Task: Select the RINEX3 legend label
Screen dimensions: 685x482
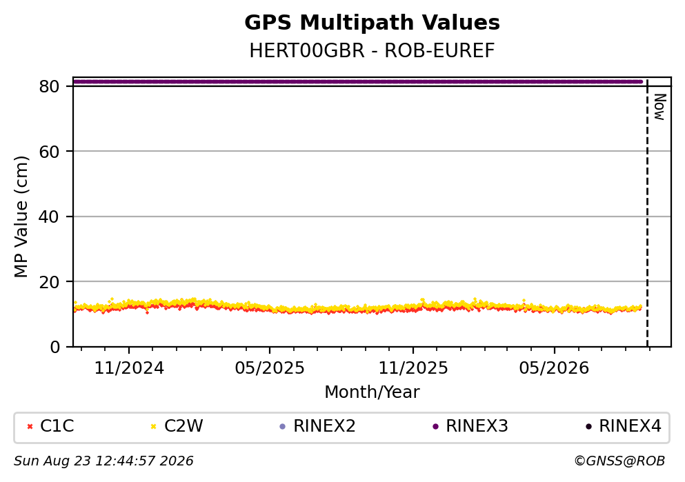Action: [477, 426]
